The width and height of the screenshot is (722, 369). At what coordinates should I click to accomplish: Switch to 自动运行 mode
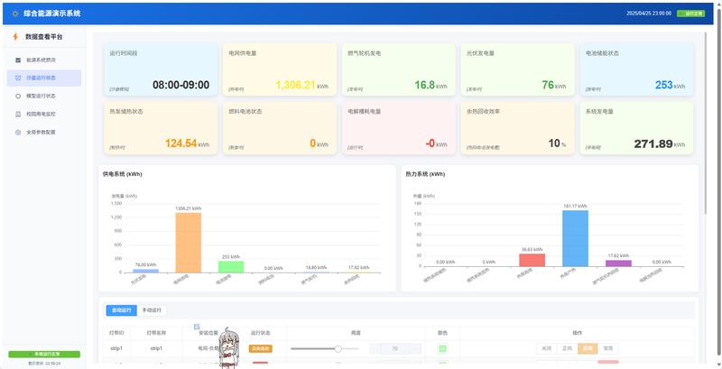pos(122,310)
